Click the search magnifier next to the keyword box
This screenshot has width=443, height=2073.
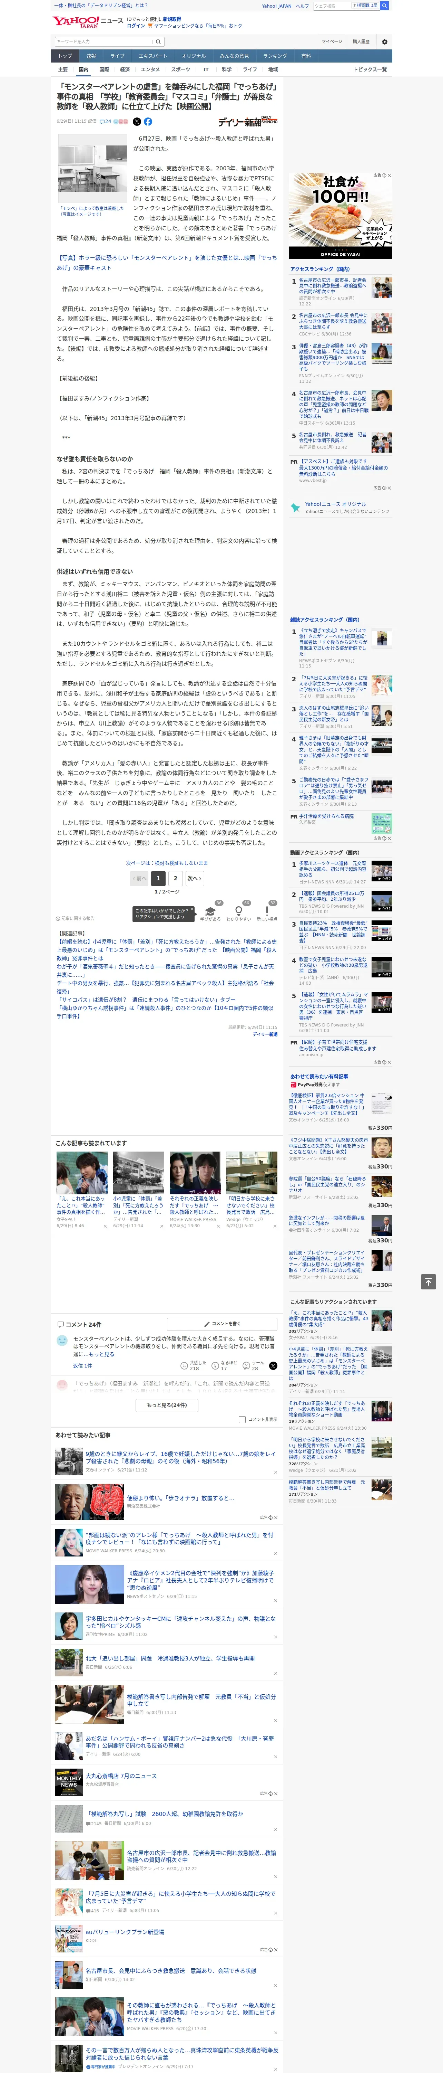coord(158,42)
